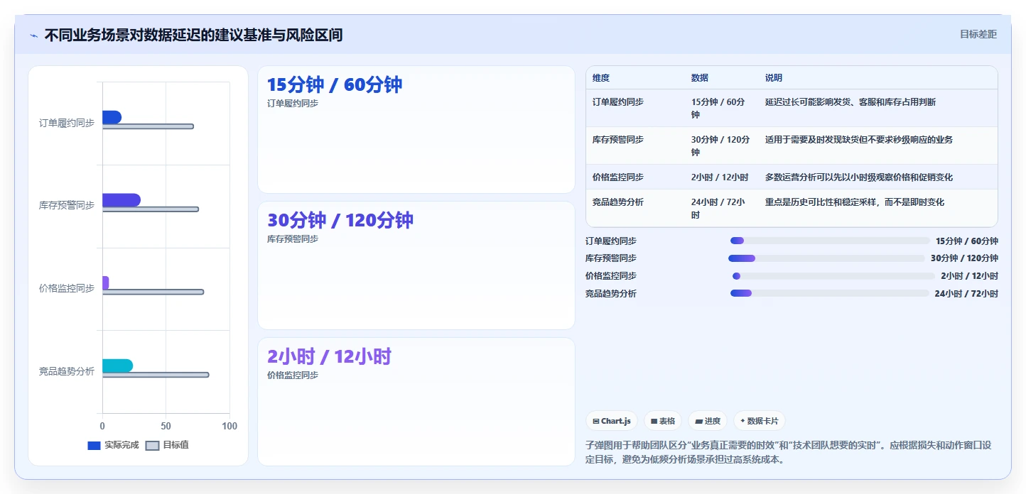Click the 订单履约同步 progress bar
The height and width of the screenshot is (494, 1026).
pos(830,241)
